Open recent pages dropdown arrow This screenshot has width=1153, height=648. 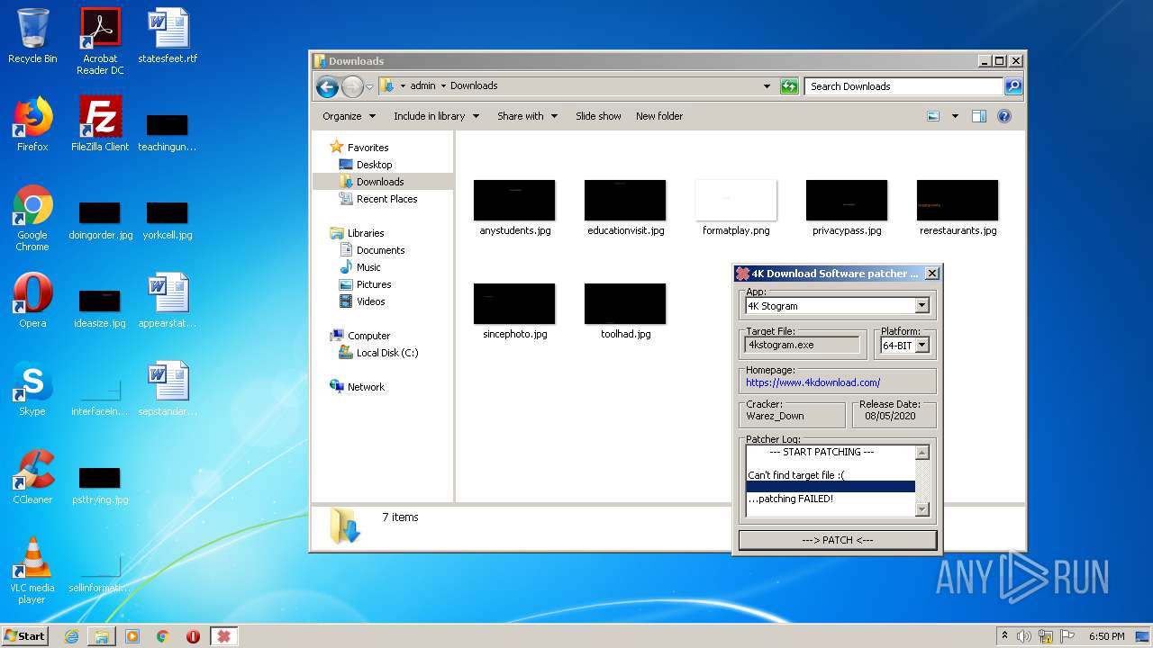[369, 87]
